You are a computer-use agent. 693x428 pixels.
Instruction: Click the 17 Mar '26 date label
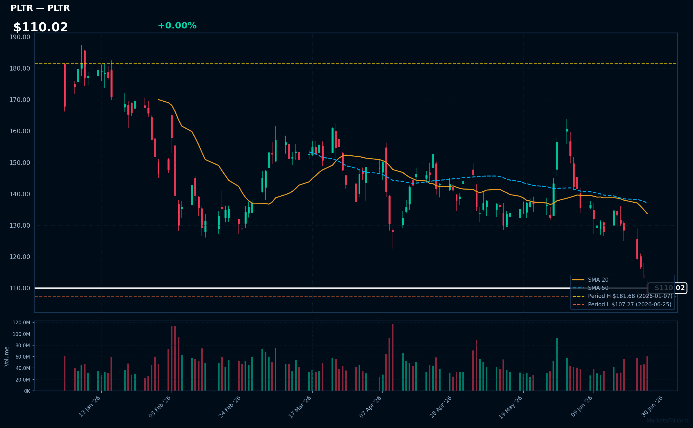(x=300, y=407)
